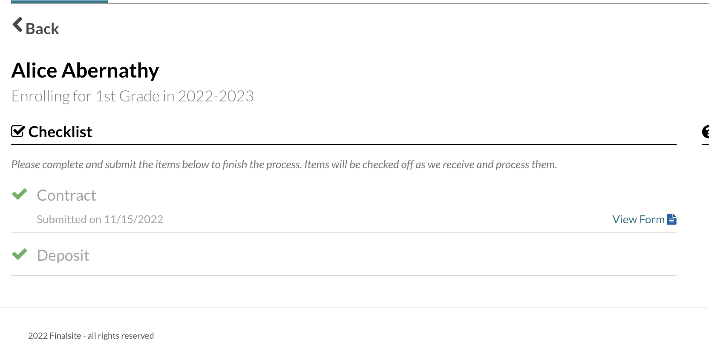Click the Finalsite copyright footer text
The width and height of the screenshot is (709, 357).
coord(91,336)
